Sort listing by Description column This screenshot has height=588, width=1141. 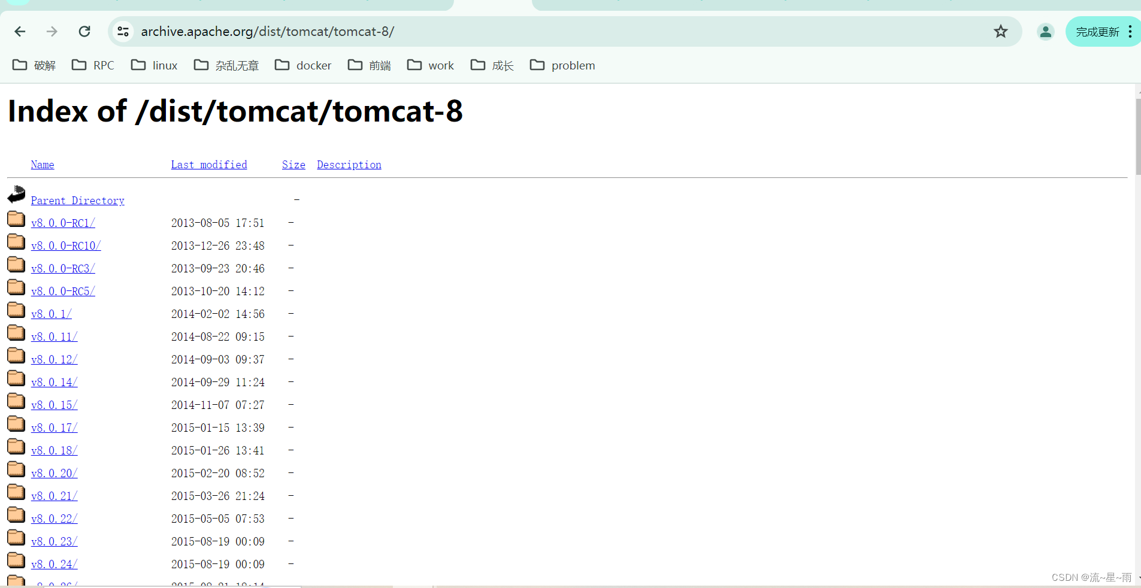[349, 165]
